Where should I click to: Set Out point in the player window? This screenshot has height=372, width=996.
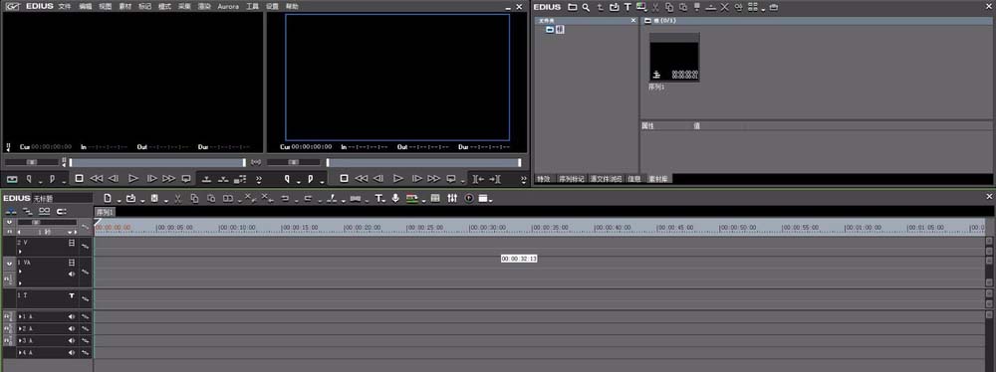[x=52, y=179]
